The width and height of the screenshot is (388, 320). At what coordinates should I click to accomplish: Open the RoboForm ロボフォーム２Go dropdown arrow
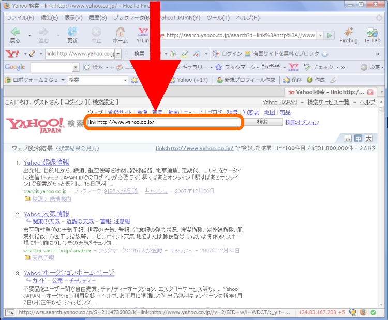[63, 80]
